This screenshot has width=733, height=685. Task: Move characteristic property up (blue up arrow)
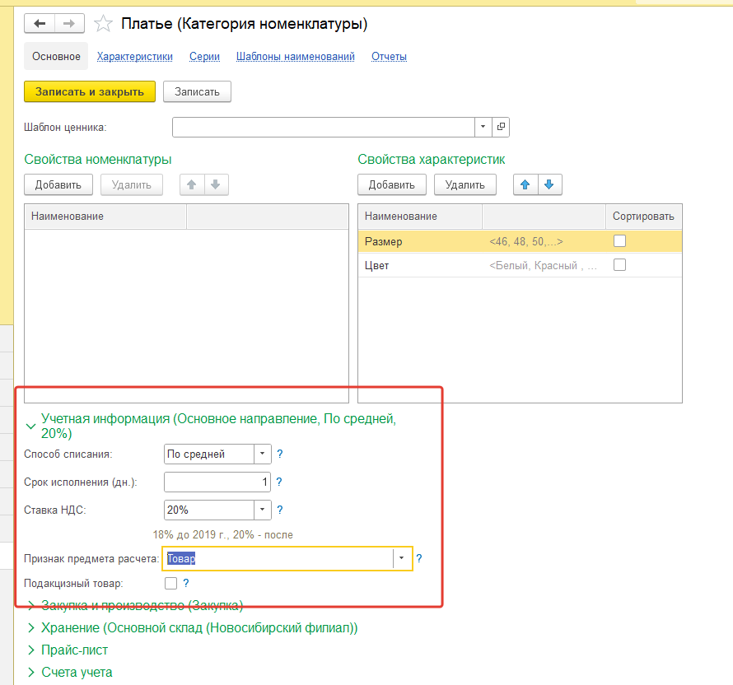(x=525, y=184)
